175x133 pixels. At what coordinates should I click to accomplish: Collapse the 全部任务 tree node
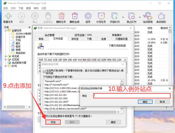(5, 30)
